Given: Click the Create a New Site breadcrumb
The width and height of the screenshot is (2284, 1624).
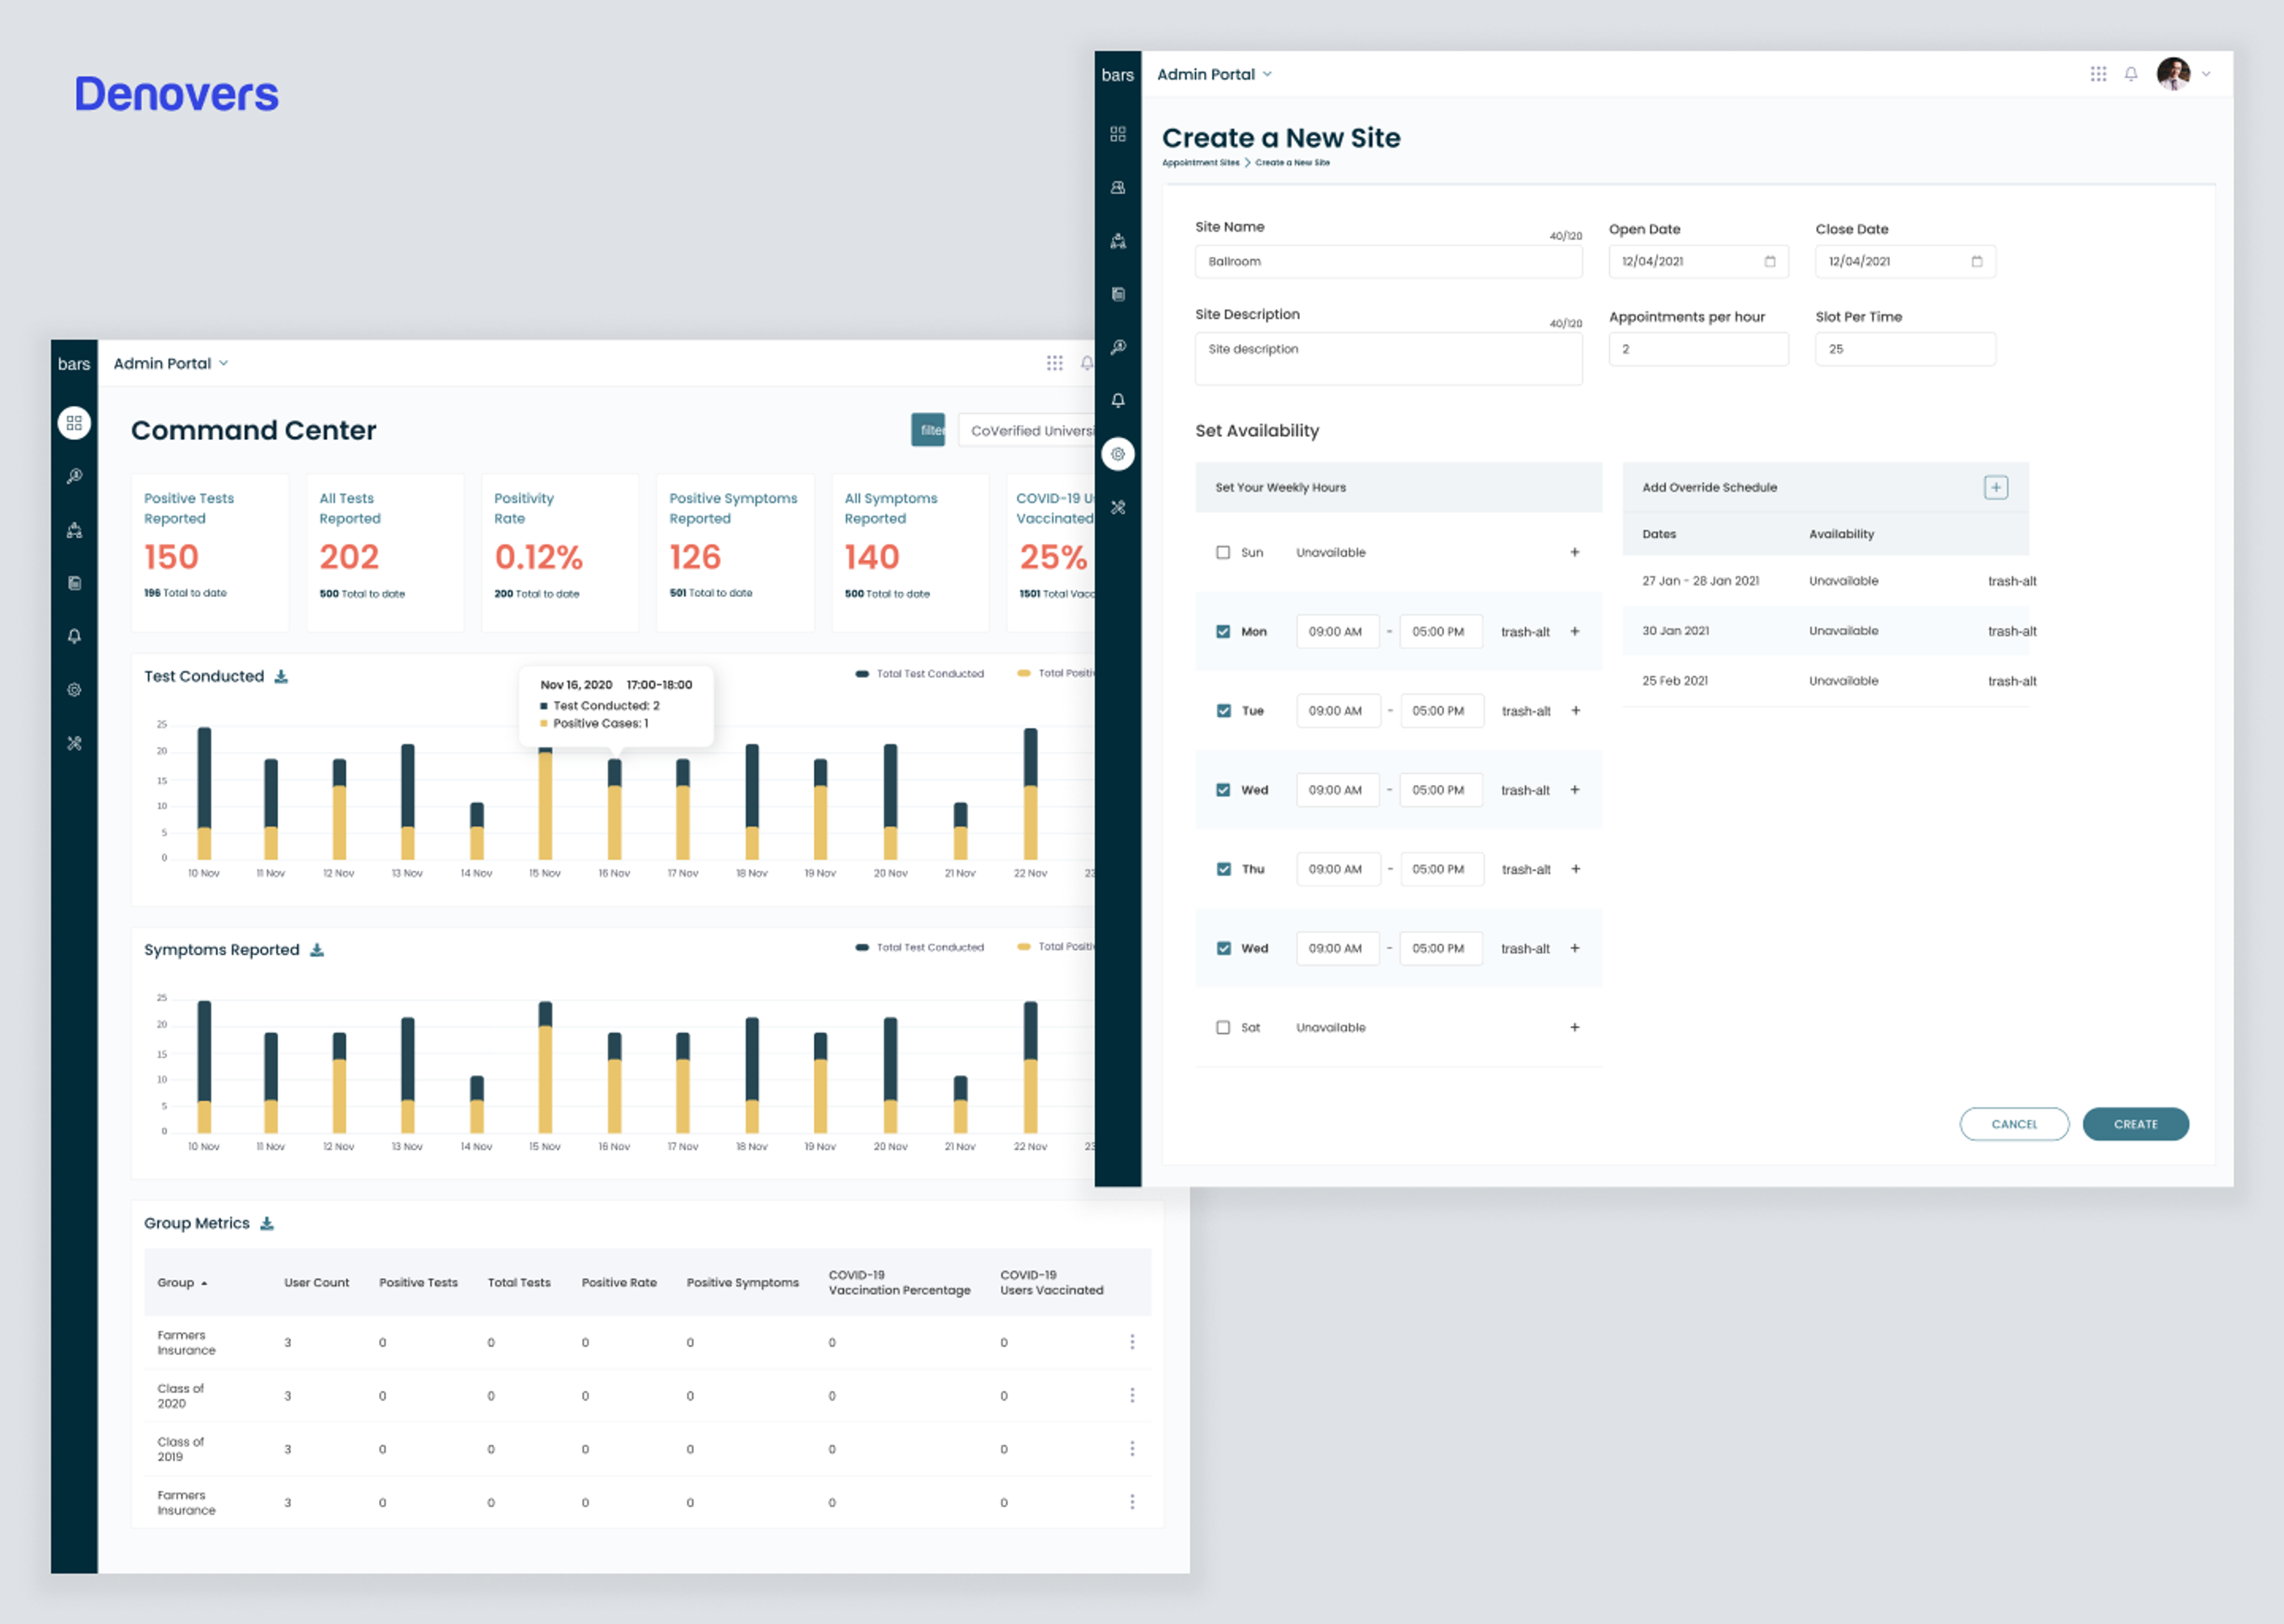Looking at the screenshot, I should point(1292,162).
